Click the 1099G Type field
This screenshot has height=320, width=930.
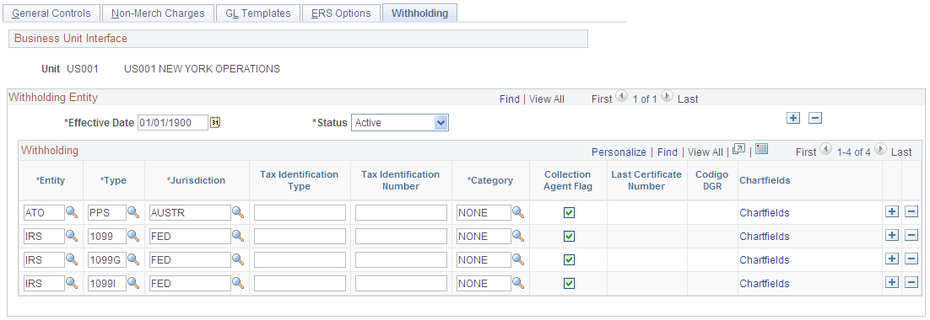107,259
